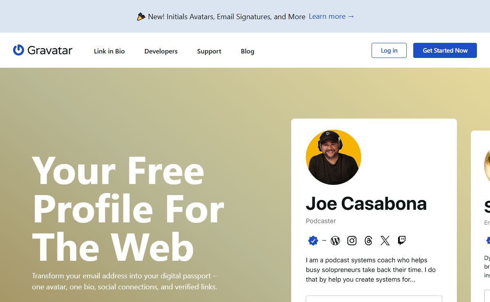Open Joe Casabona's Twitch icon
Viewport: 490px width, 302px height.
[x=402, y=240]
